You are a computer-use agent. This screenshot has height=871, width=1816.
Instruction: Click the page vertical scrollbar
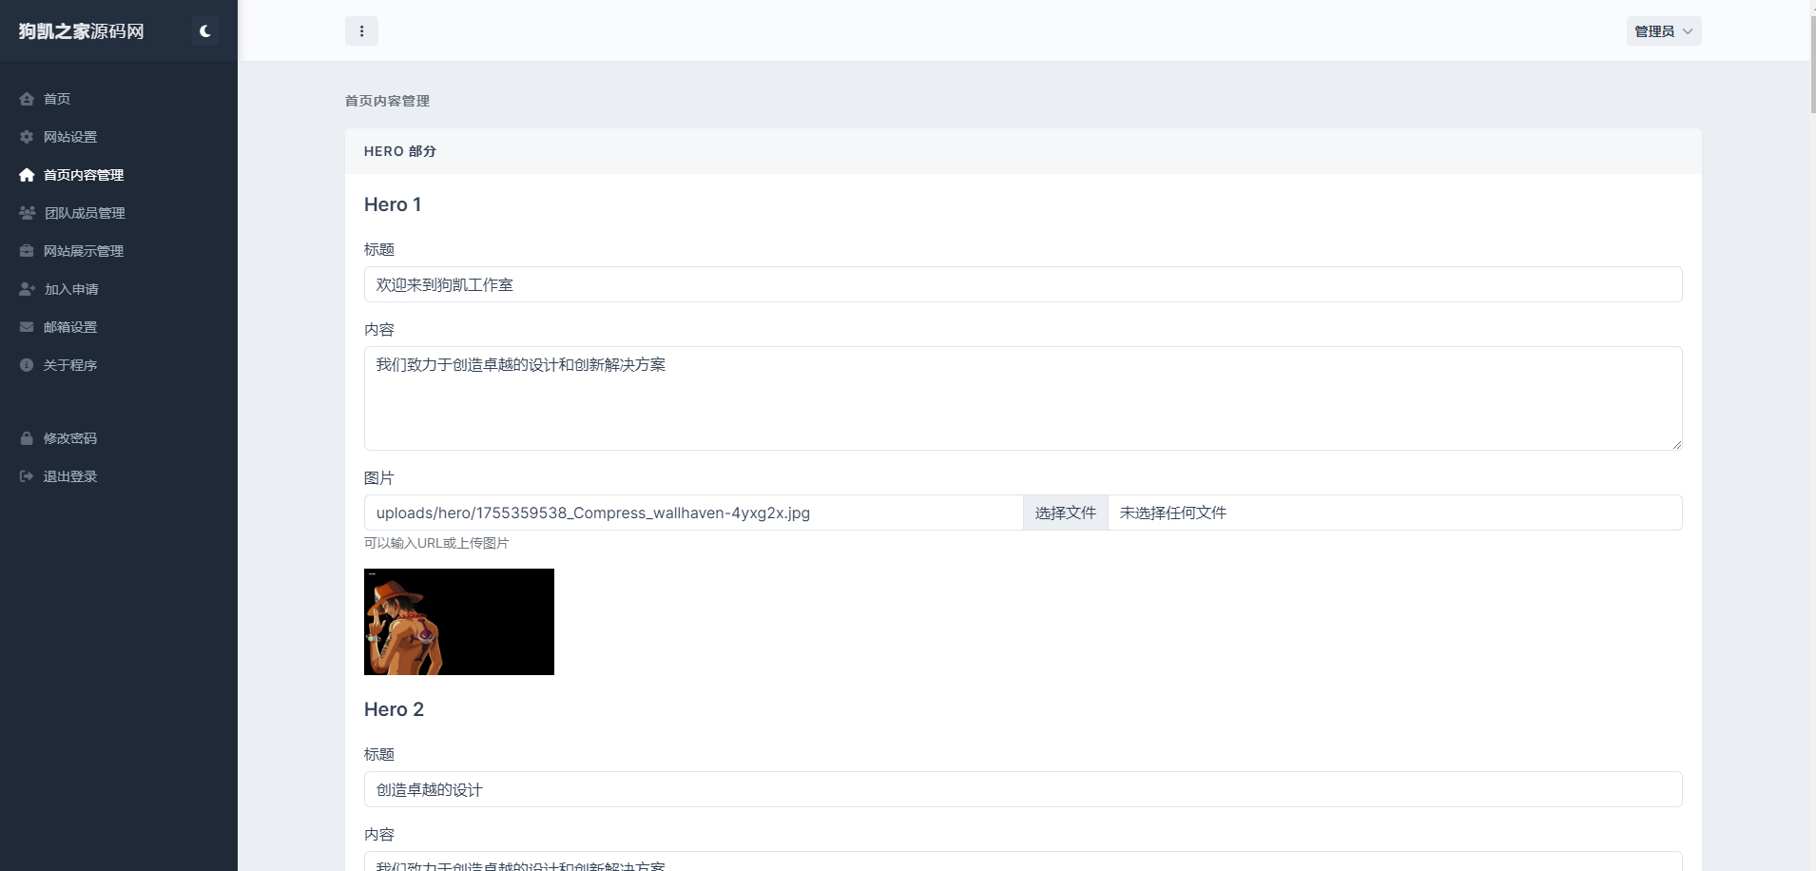click(x=1812, y=435)
